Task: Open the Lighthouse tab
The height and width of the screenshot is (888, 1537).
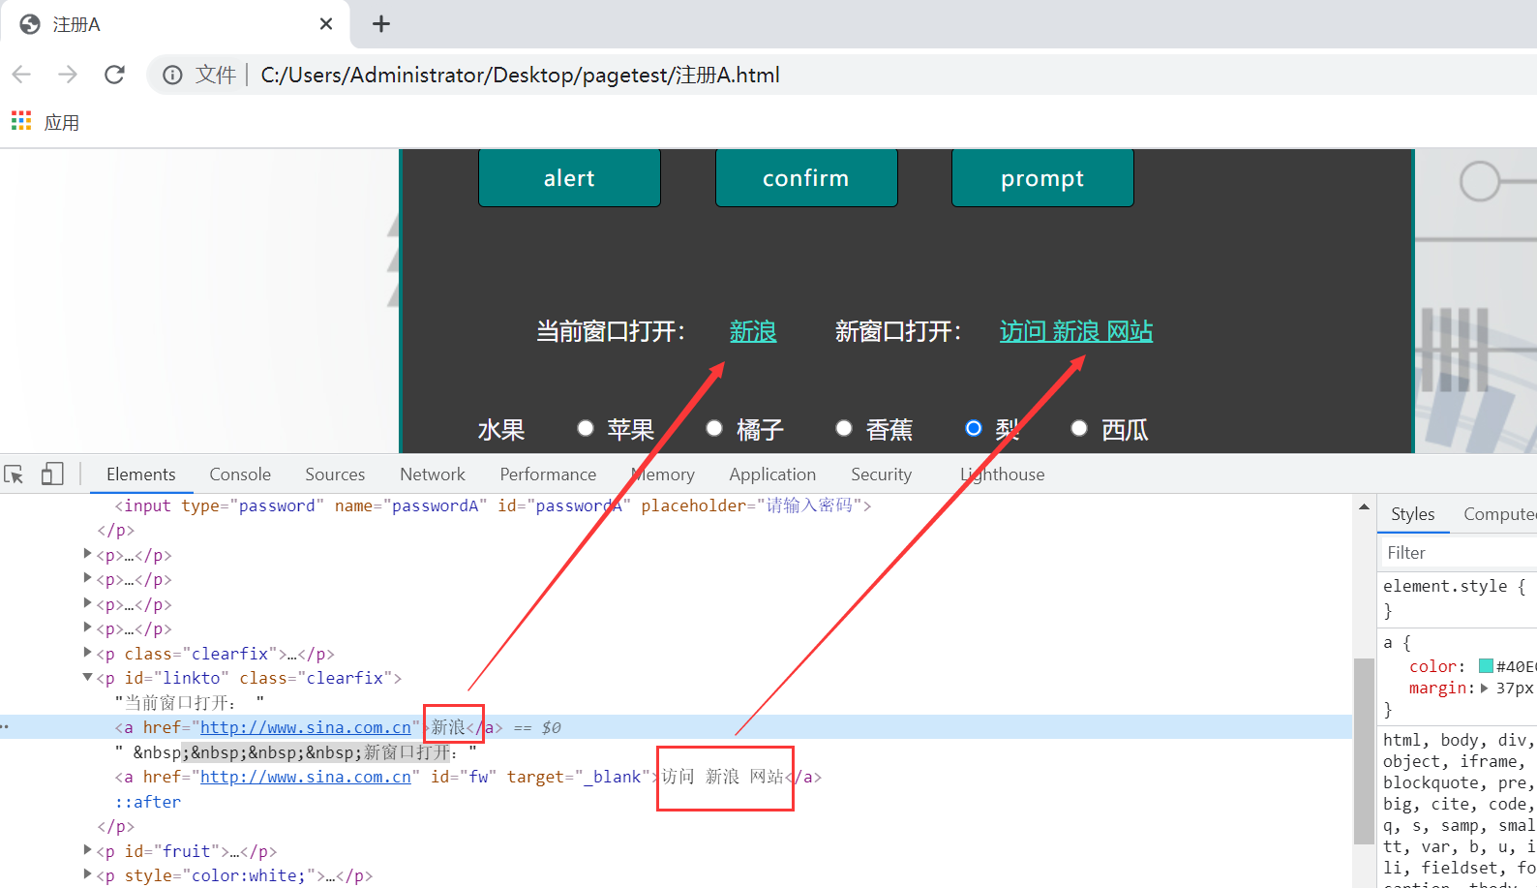Action: point(1003,475)
